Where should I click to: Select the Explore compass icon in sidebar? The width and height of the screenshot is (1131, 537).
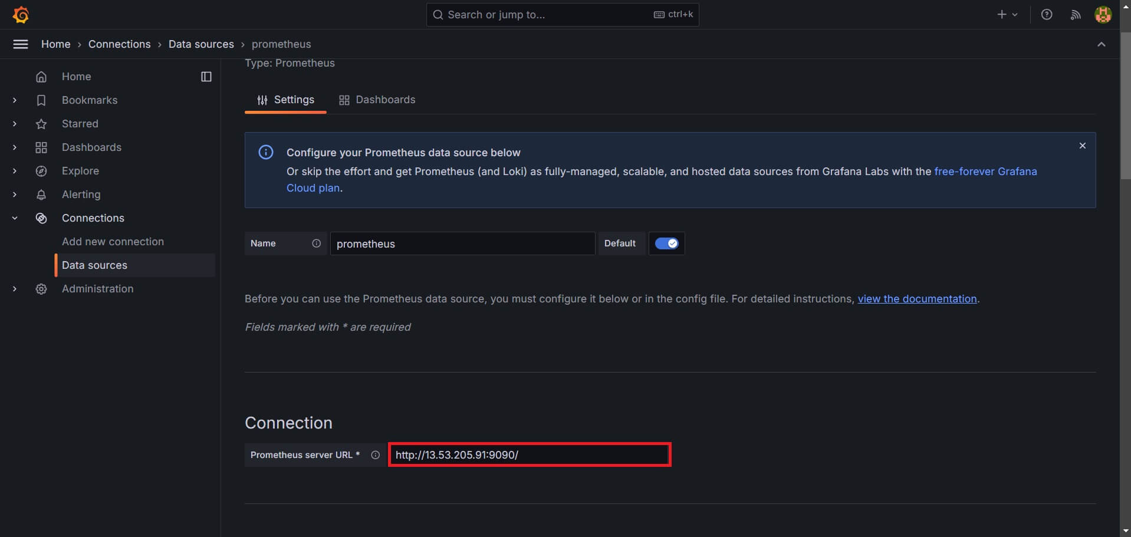click(x=41, y=171)
